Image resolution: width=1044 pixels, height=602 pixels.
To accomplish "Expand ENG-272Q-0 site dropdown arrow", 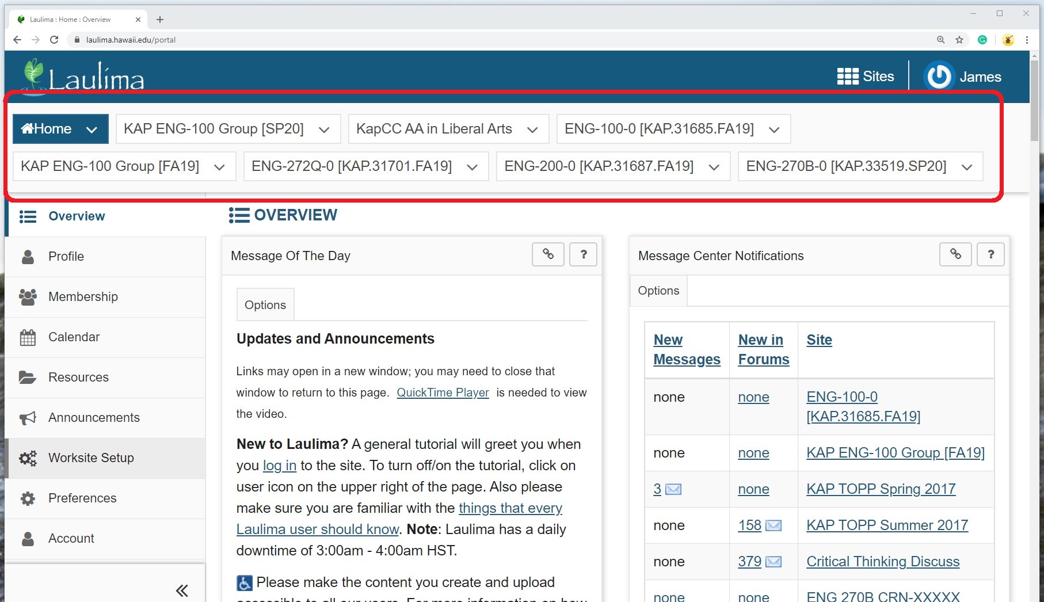I will click(x=473, y=167).
